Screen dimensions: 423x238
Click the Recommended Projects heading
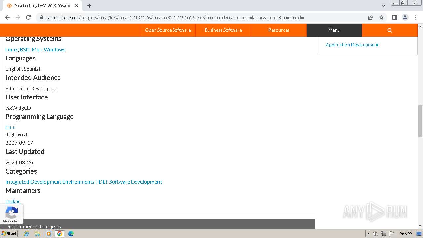pyautogui.click(x=34, y=226)
